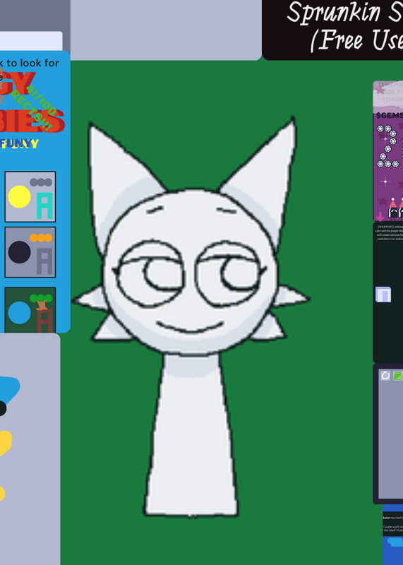Click the red-hat character in $GEMS thumbnail

393,208
